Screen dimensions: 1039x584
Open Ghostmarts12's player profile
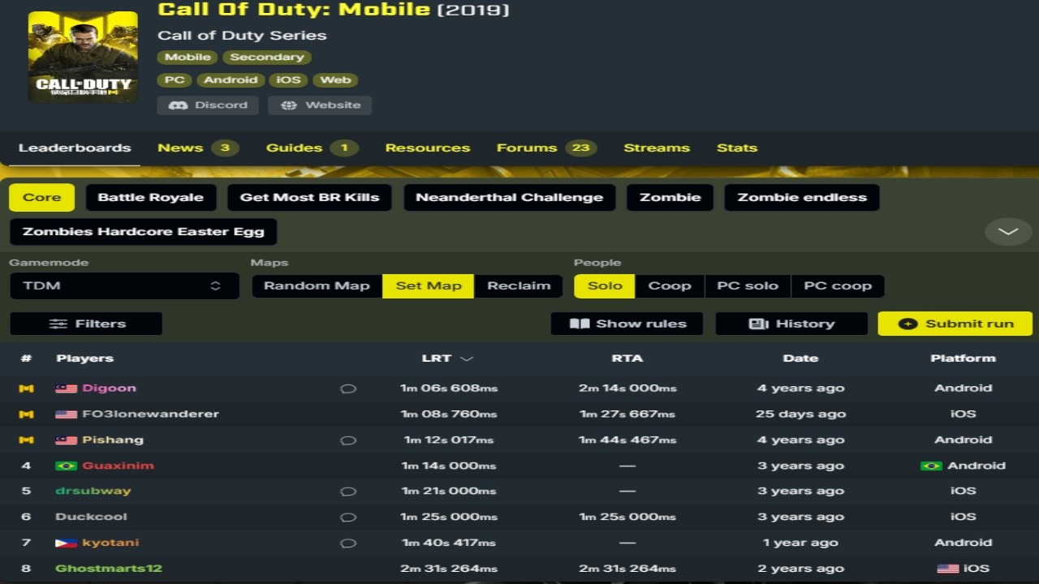click(109, 569)
